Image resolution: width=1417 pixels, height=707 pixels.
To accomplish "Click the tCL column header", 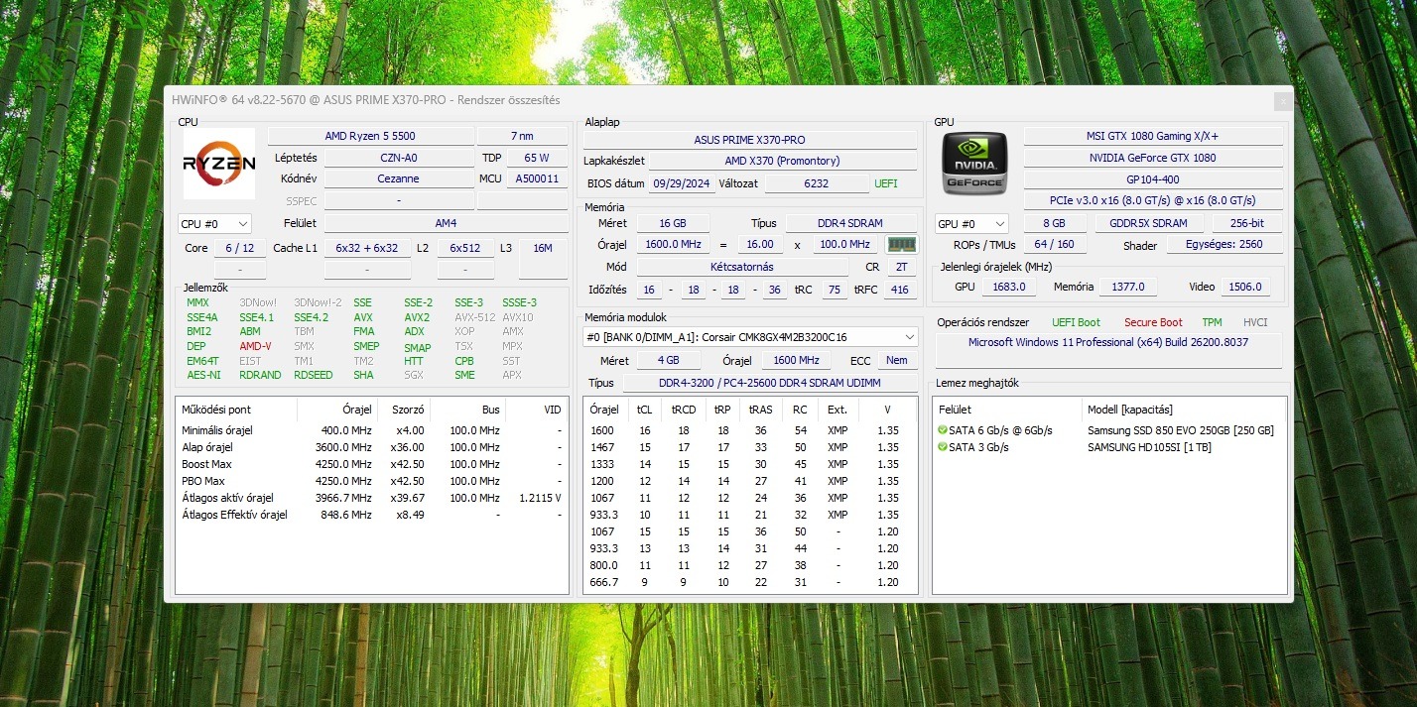I will [x=644, y=410].
